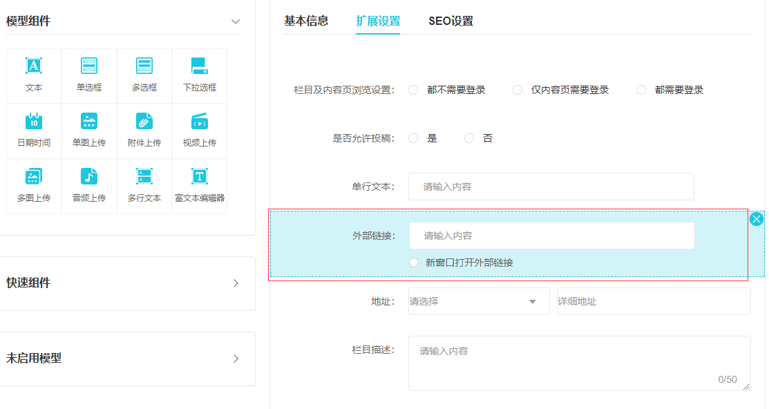This screenshot has height=409, width=769.
Task: Choose the 仅内容页需要登录 radio option
Action: (x=518, y=90)
